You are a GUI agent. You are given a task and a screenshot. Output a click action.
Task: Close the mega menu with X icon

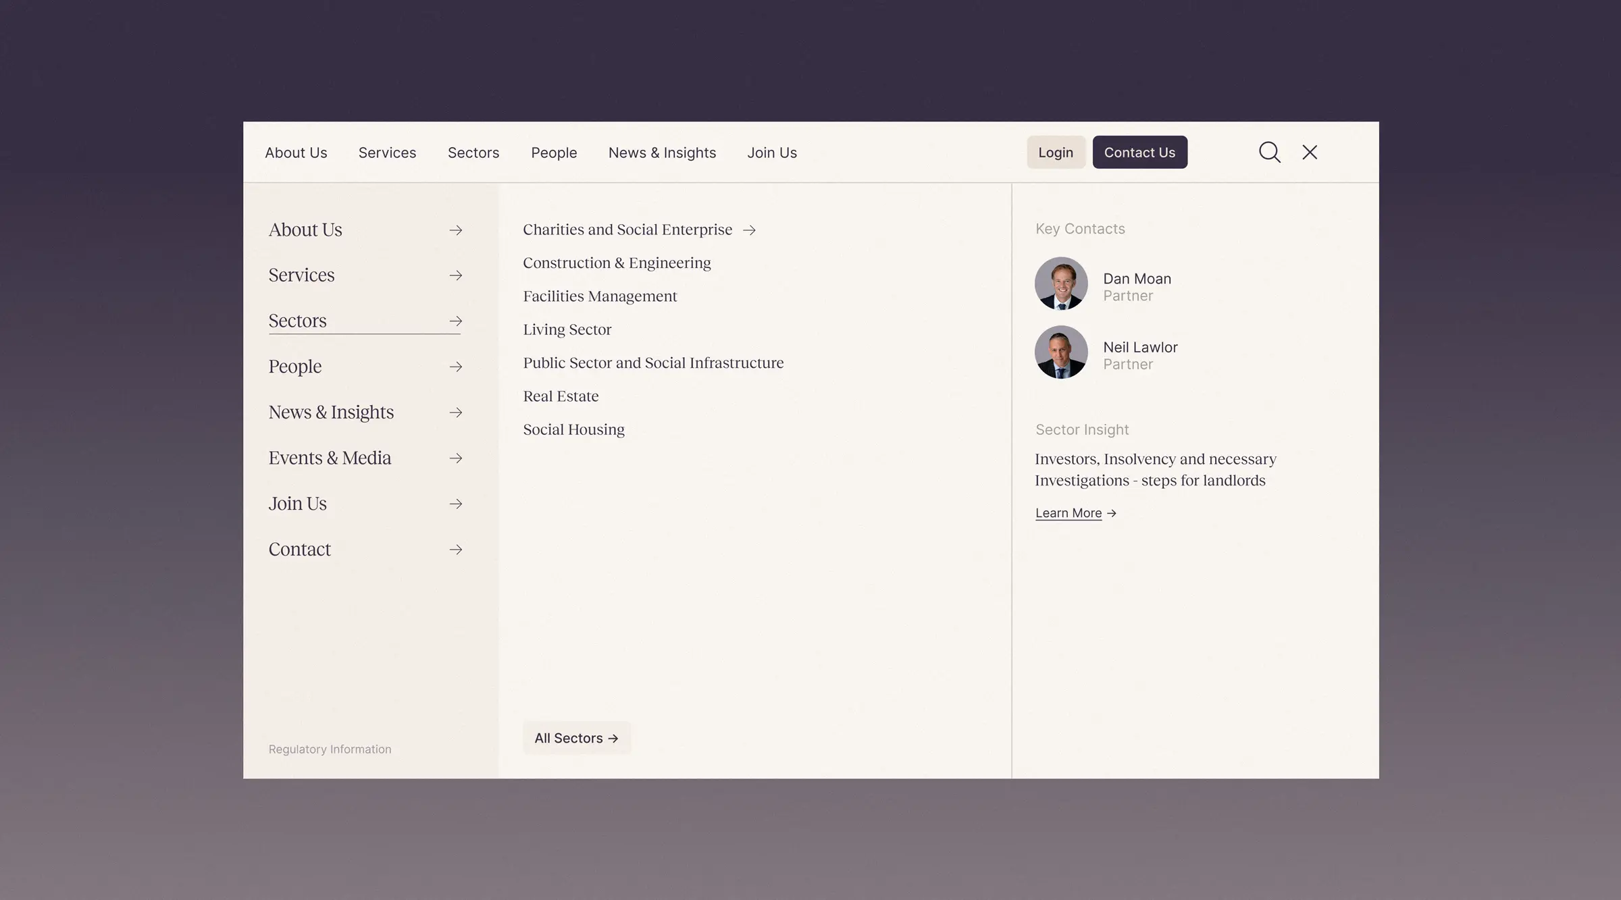1310,152
